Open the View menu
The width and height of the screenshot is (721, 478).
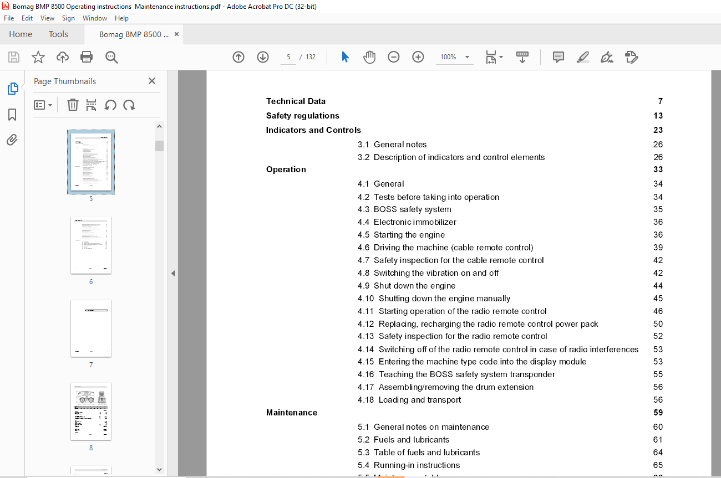pyautogui.click(x=47, y=18)
